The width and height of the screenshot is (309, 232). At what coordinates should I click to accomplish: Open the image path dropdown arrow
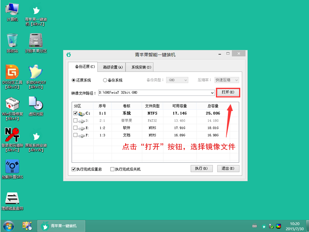(212, 93)
